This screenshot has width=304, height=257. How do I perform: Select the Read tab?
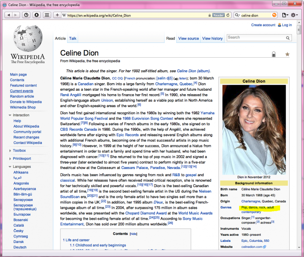pos(170,38)
